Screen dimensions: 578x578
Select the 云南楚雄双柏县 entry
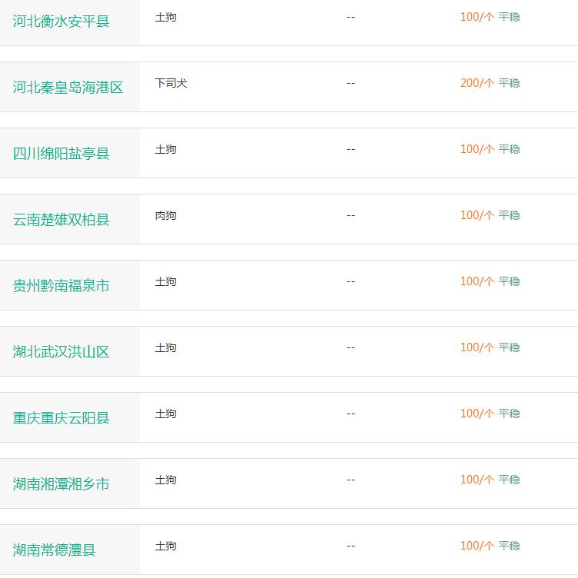pos(61,219)
